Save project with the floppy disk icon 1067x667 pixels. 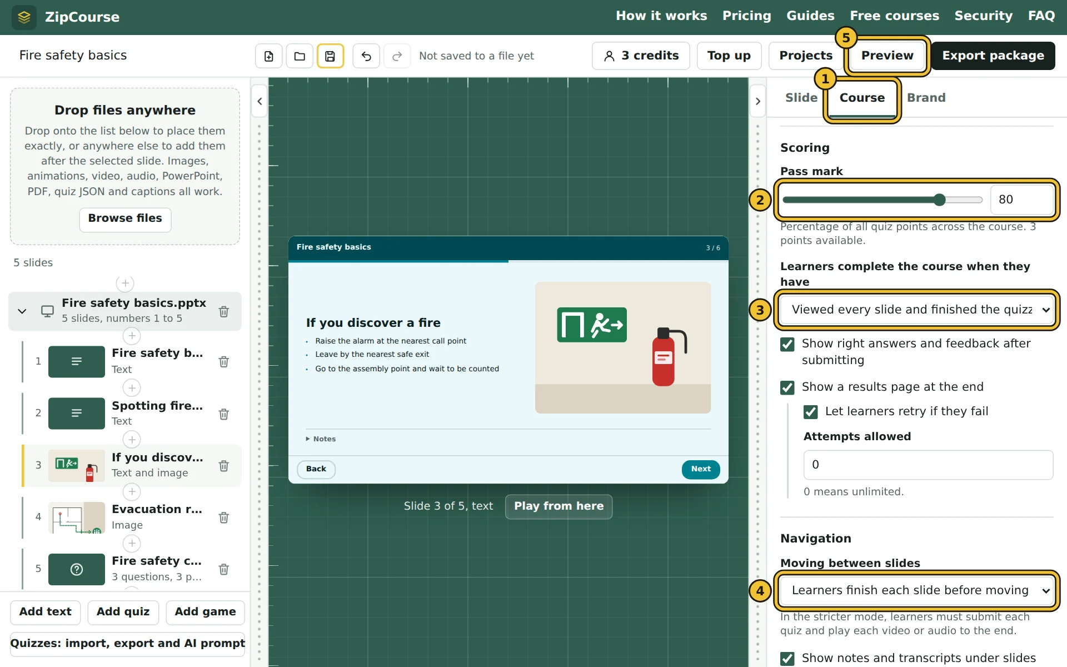pos(330,56)
